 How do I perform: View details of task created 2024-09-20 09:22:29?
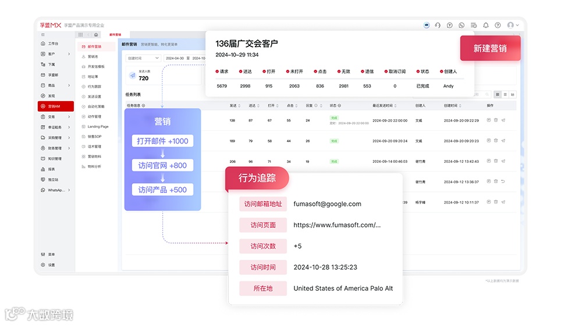(x=489, y=120)
